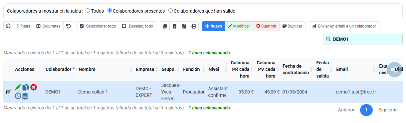Select page 1 in pagination
This screenshot has width=406, height=123.
coord(366,110)
